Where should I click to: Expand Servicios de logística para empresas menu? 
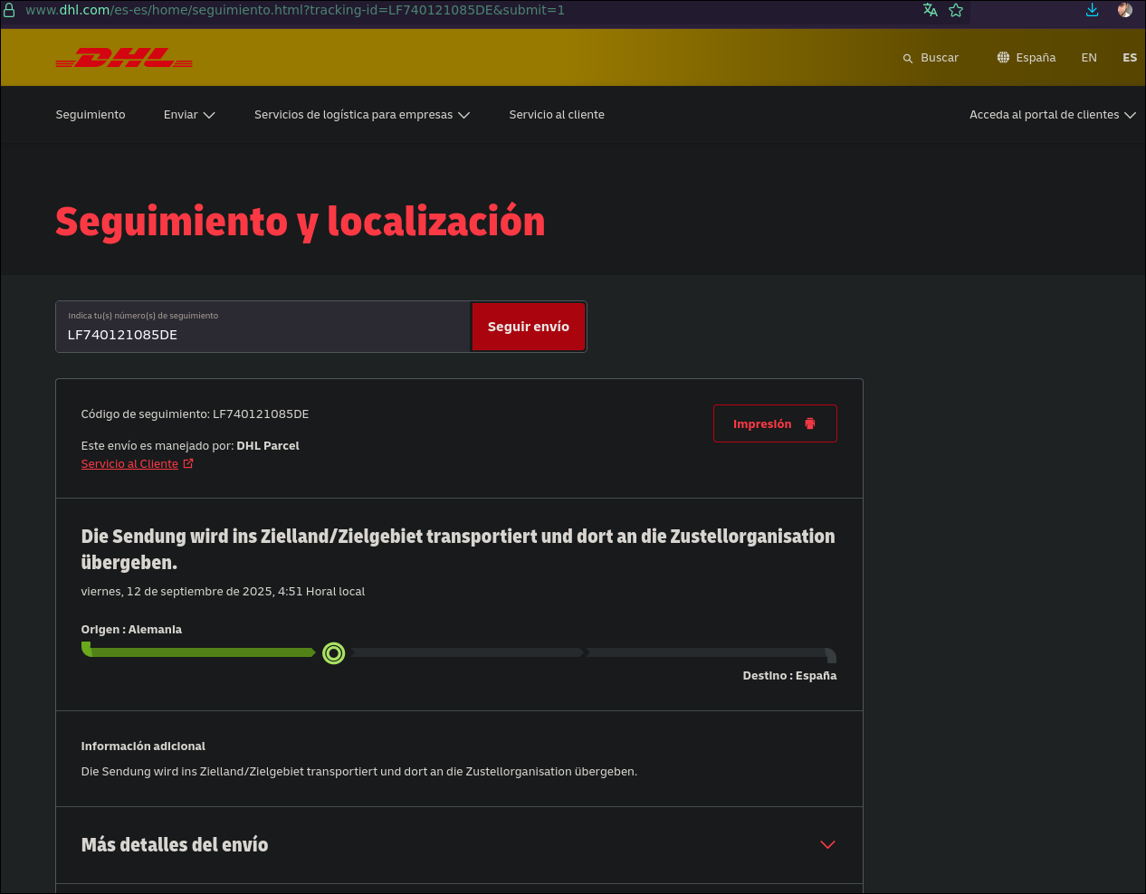tap(362, 115)
